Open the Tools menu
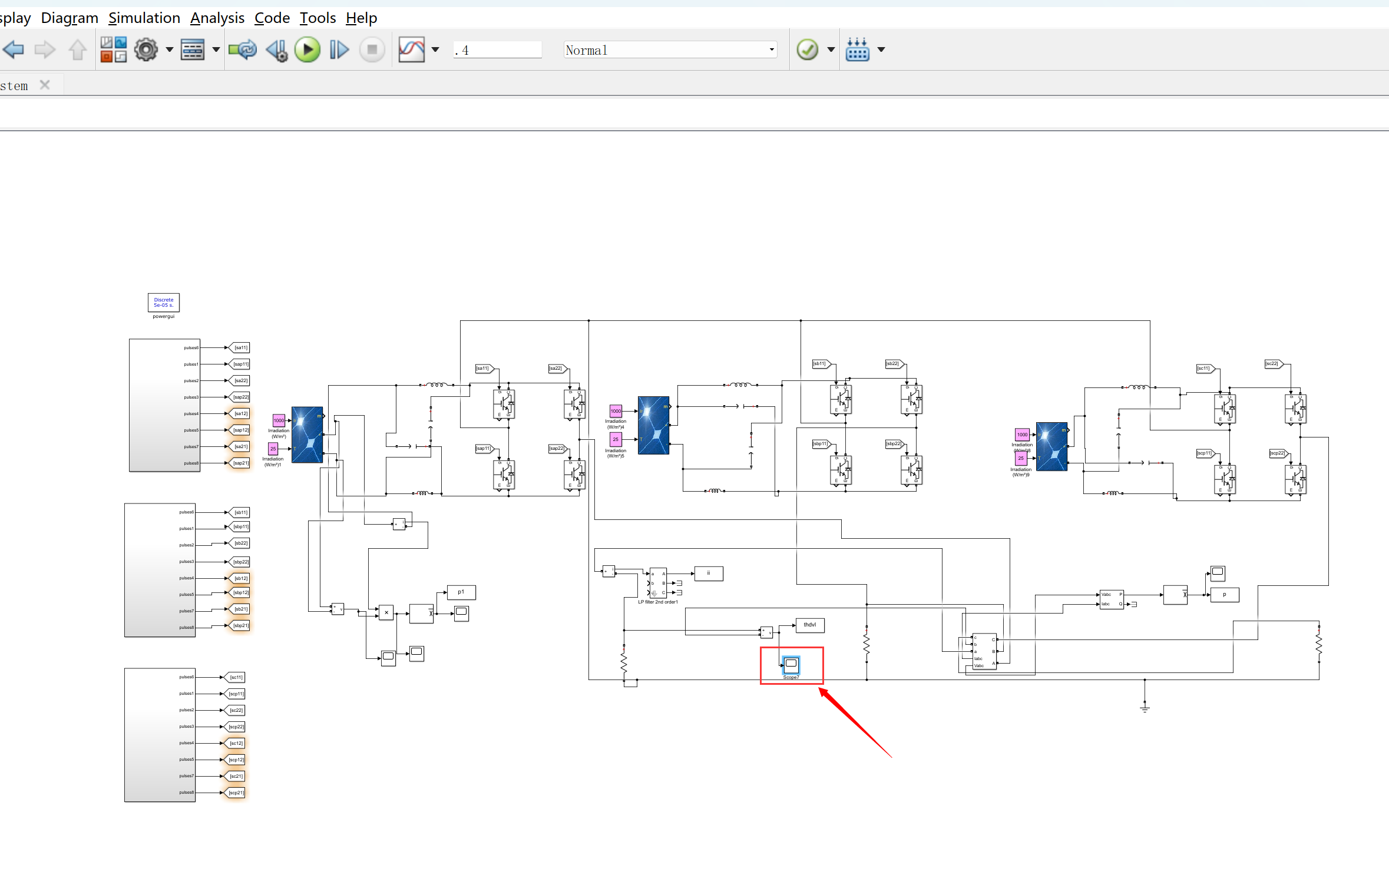 tap(317, 18)
